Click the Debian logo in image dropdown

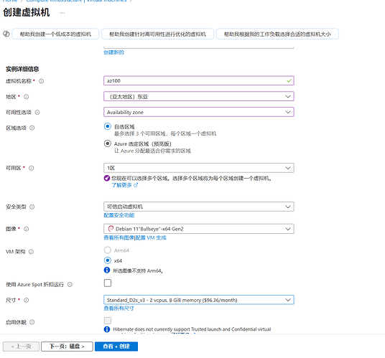111,229
